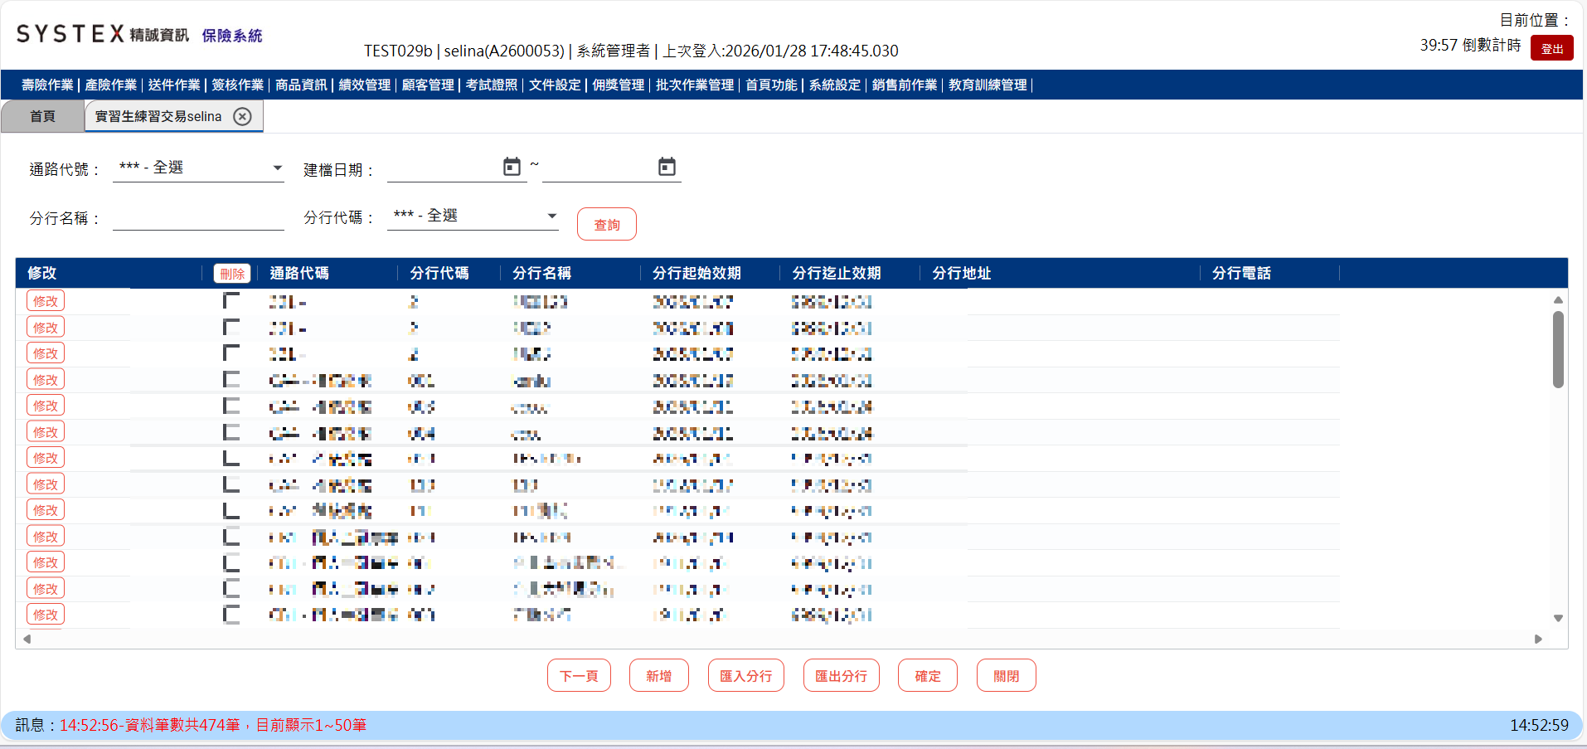The width and height of the screenshot is (1587, 749).
Task: Open the 商品資訊 menu
Action: coord(301,85)
